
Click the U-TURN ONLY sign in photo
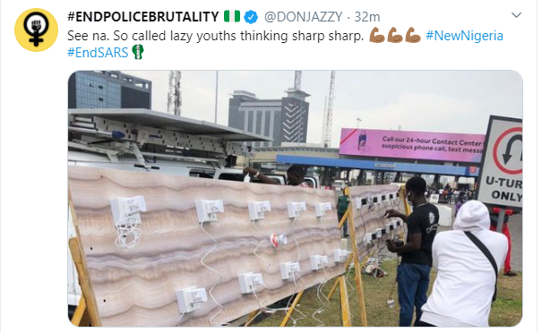tap(502, 161)
